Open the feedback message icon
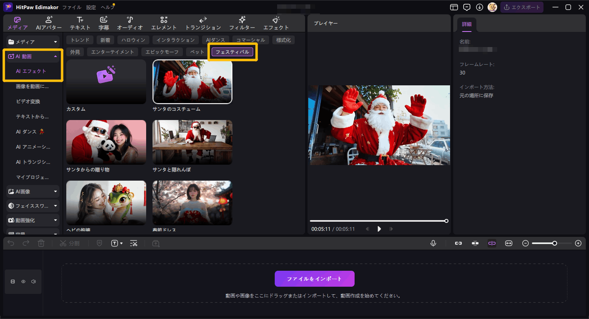Screen dimensions: 589x319 pyautogui.click(x=466, y=7)
